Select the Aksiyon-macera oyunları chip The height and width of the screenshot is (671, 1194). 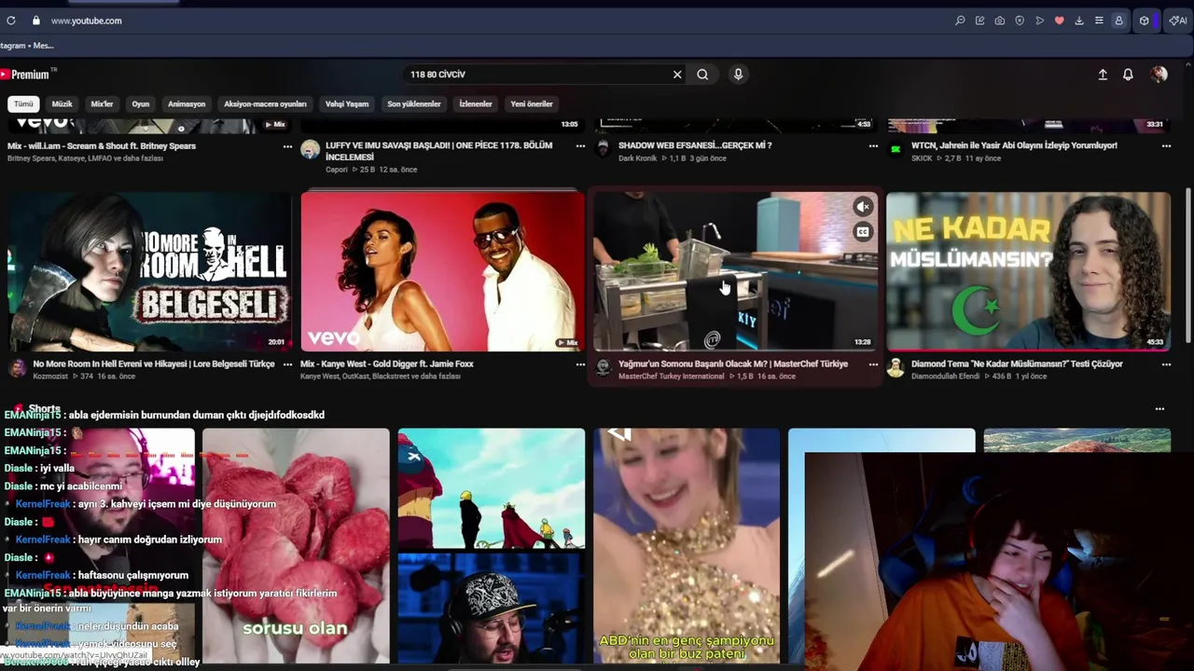265,104
